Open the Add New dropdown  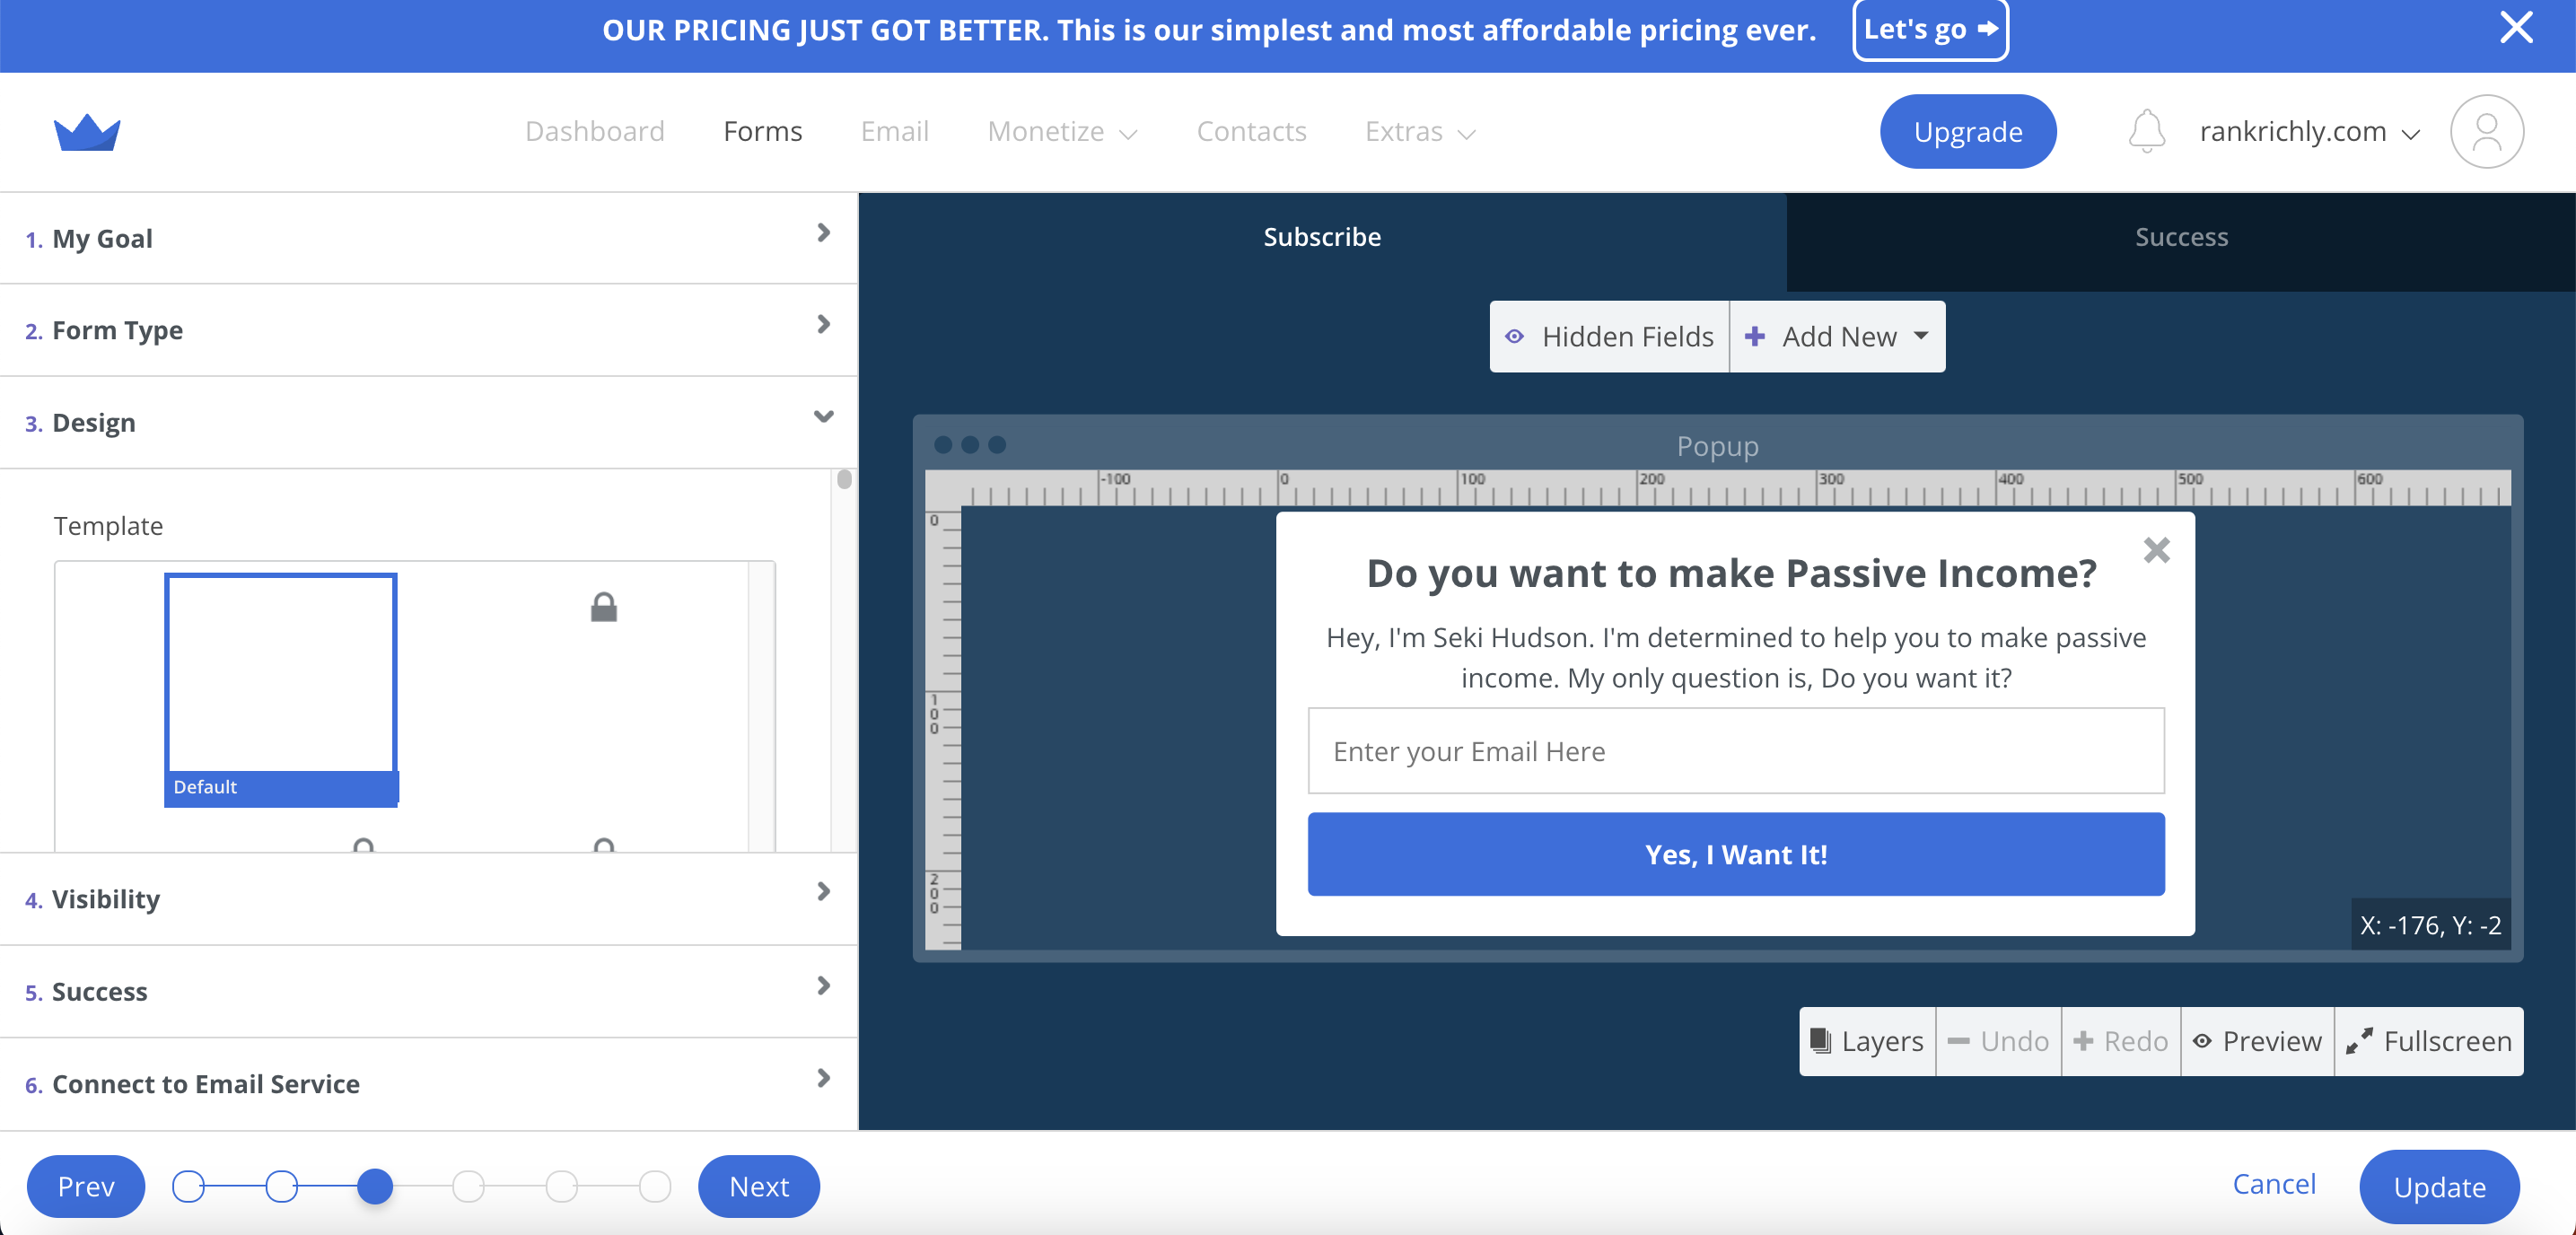click(x=1838, y=337)
